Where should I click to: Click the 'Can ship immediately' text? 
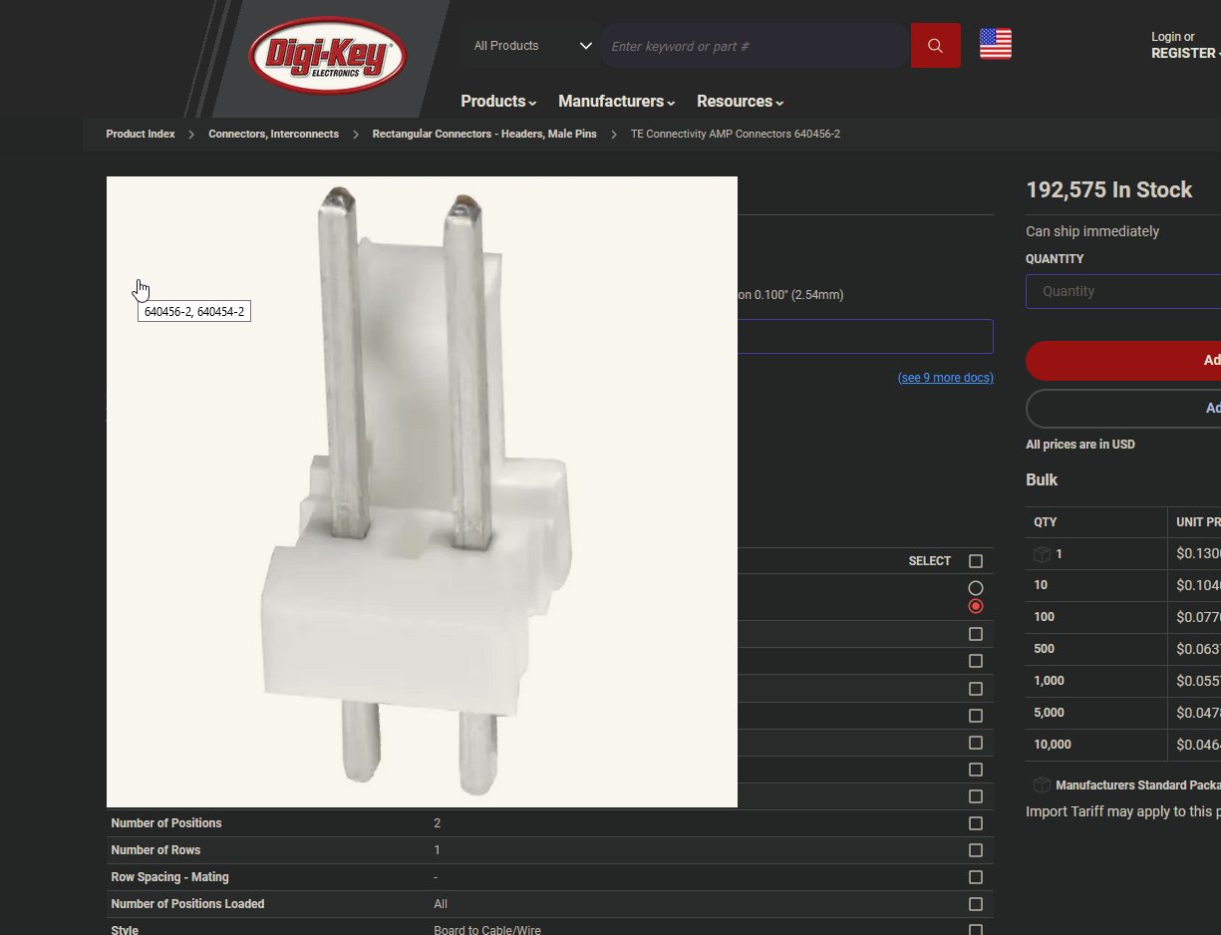tap(1092, 231)
